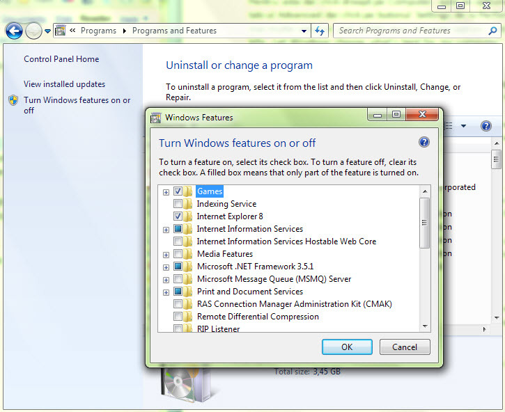Click Media Features folder icon
The width and height of the screenshot is (505, 412).
pos(188,254)
